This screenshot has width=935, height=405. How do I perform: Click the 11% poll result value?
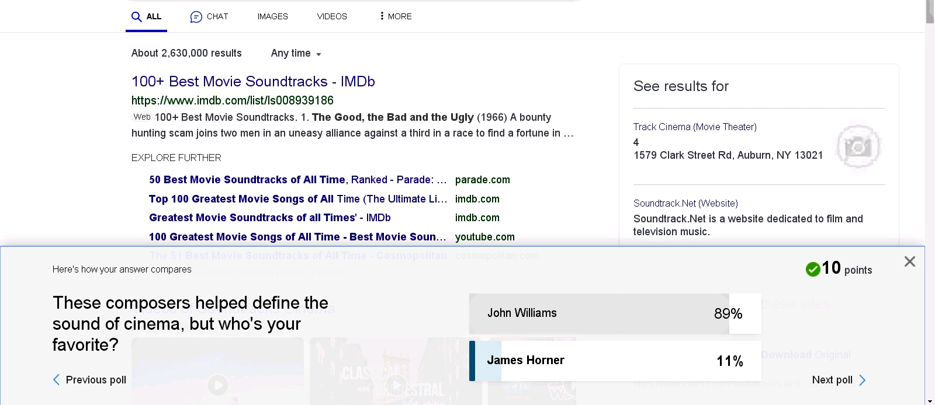coord(730,361)
